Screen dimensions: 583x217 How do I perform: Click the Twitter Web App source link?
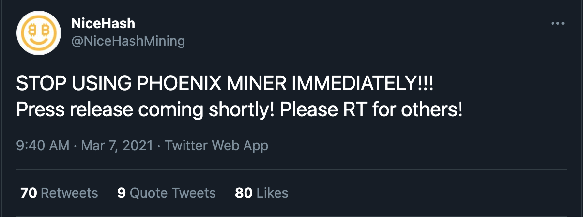point(216,145)
